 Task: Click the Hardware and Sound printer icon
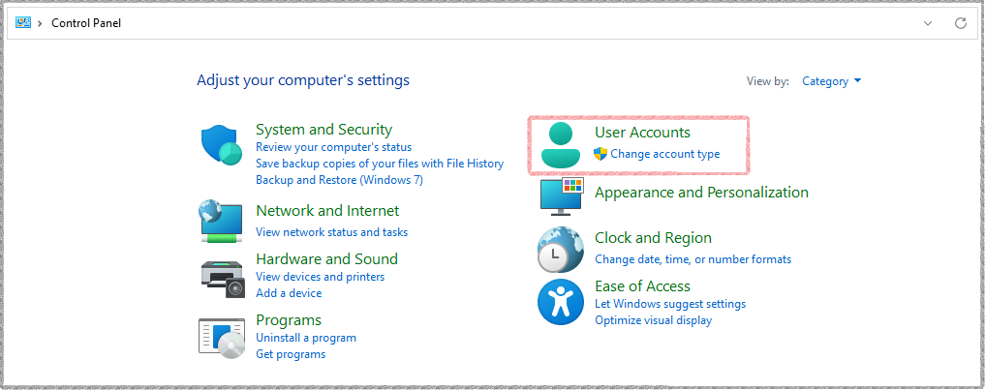(223, 278)
